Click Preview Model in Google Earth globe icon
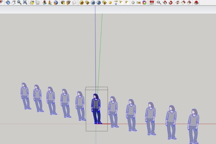The height and width of the screenshot is (144, 216). [x=56, y=3]
